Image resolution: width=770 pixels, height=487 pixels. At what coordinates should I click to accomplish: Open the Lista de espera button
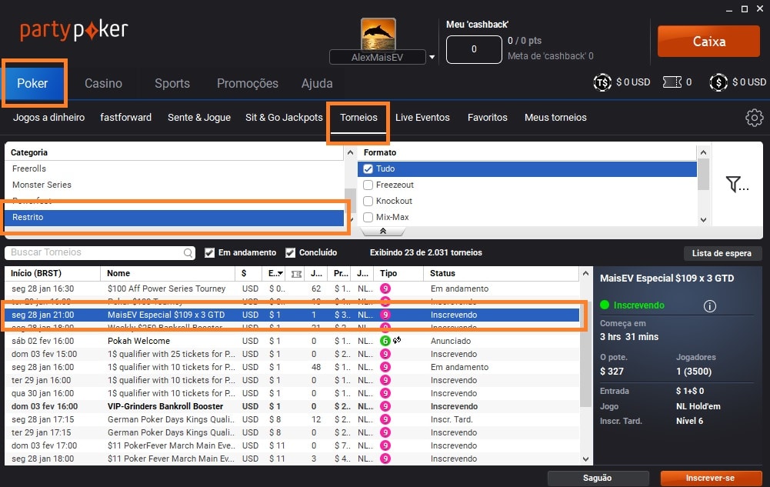pyautogui.click(x=722, y=253)
